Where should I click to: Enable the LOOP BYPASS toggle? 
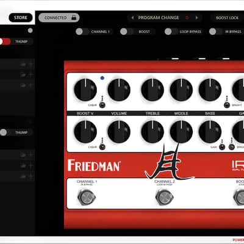pos(171,32)
